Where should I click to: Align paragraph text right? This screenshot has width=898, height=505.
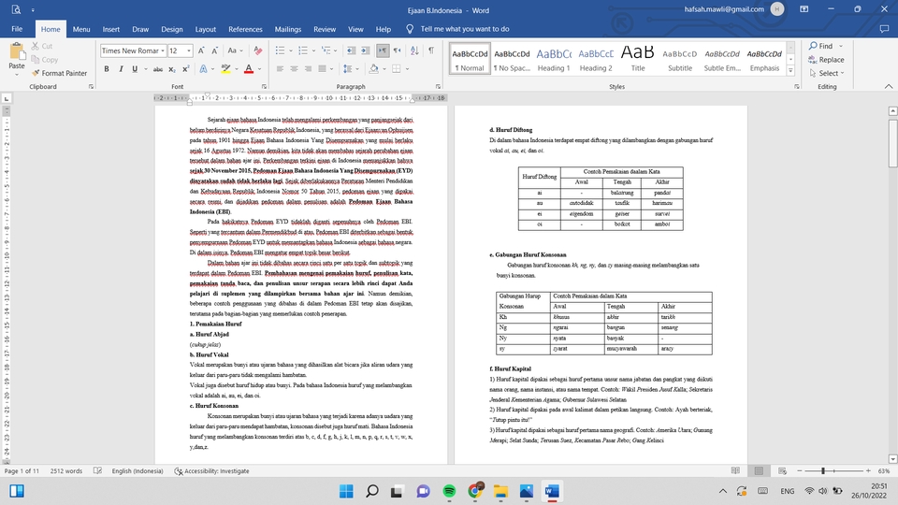308,69
